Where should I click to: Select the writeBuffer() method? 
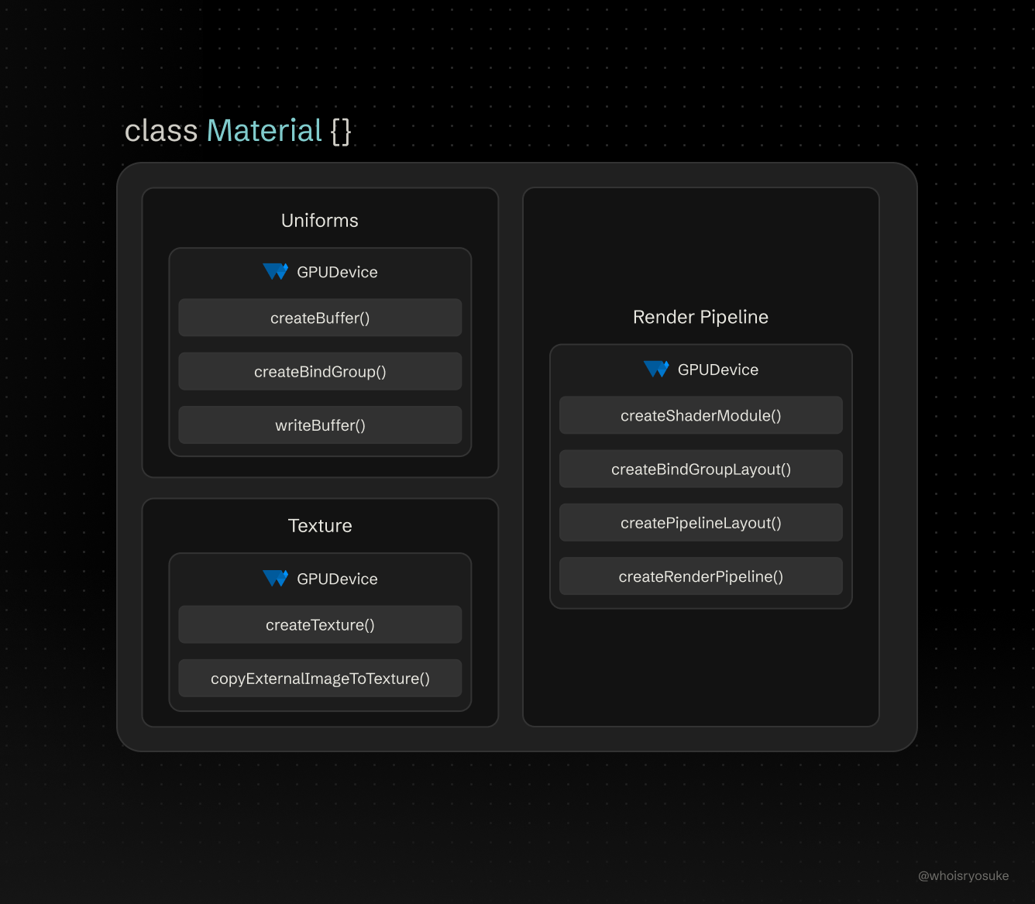320,425
